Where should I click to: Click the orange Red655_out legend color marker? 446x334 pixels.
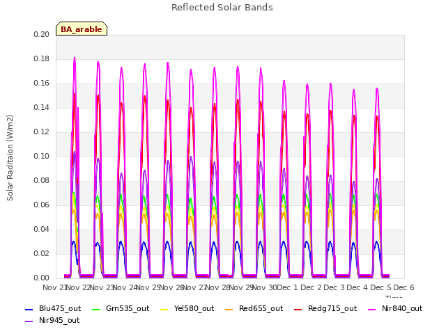click(229, 309)
